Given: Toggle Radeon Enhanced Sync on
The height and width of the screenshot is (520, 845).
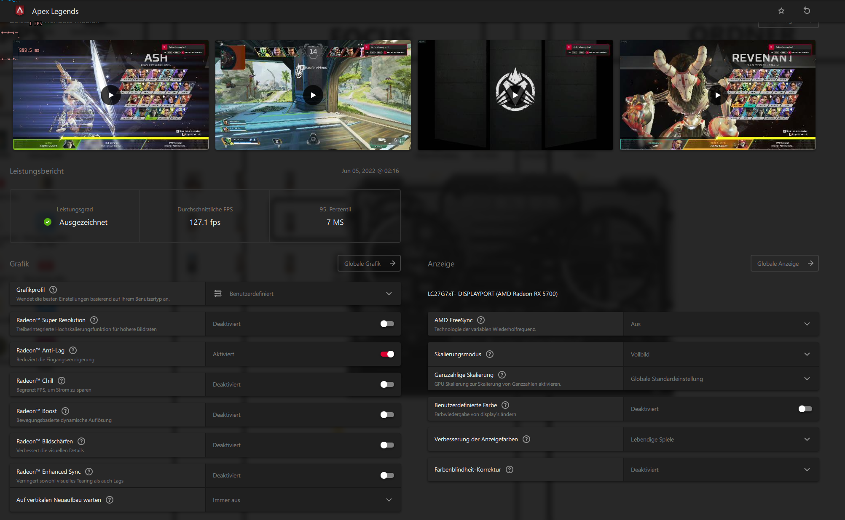Looking at the screenshot, I should 387,475.
